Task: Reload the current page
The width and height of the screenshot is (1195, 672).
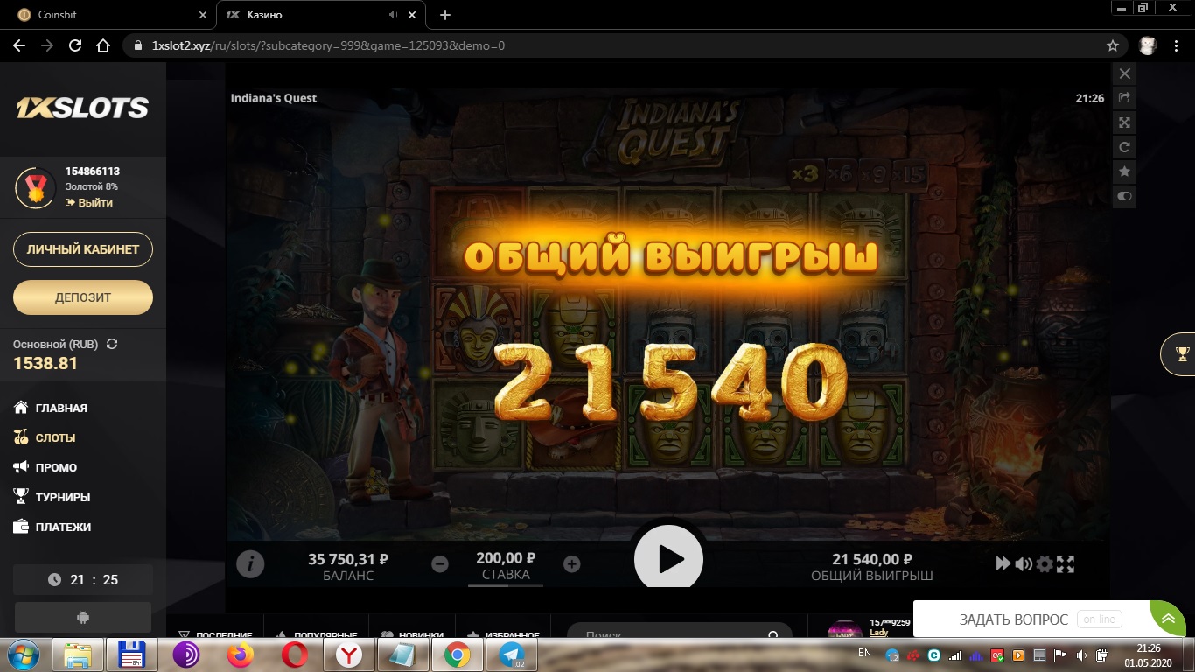Action: coord(75,45)
